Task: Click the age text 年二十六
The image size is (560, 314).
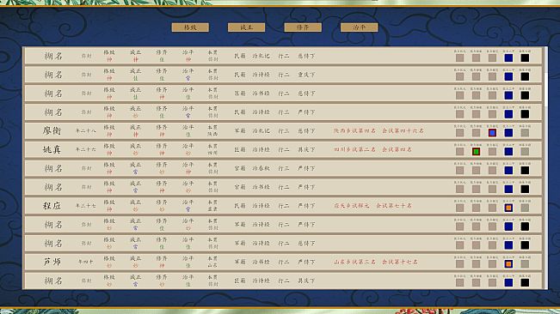Action: coord(86,150)
